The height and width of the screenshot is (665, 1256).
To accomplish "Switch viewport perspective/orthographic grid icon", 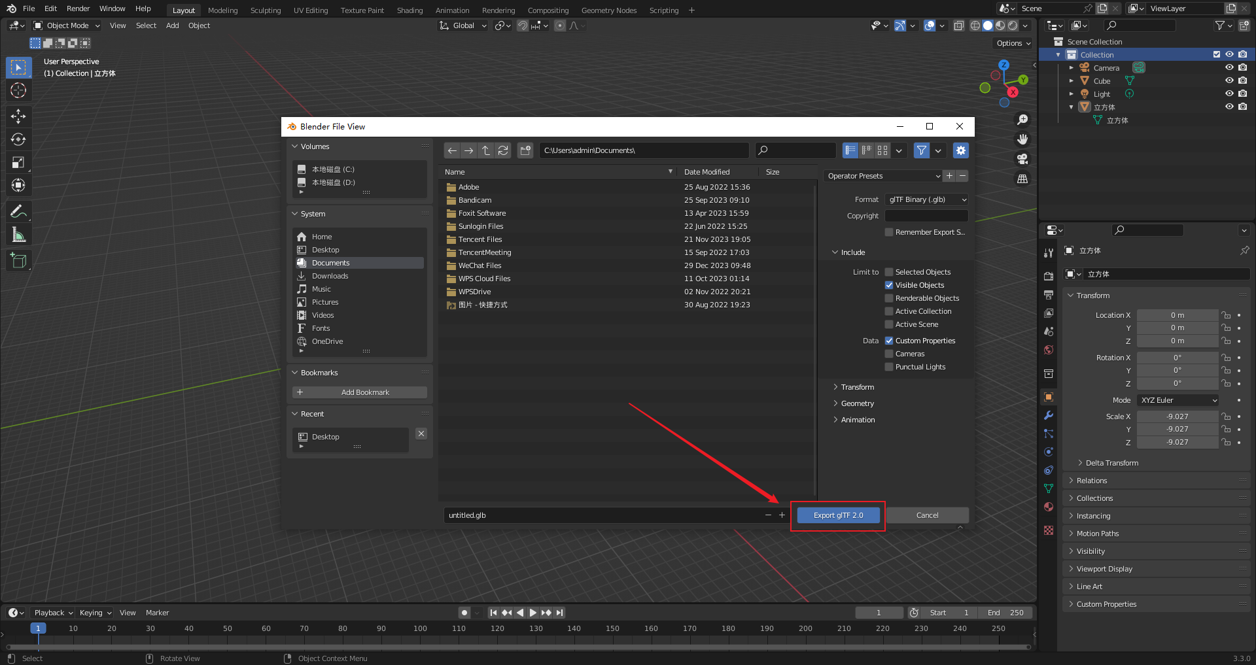I will pyautogui.click(x=1022, y=179).
